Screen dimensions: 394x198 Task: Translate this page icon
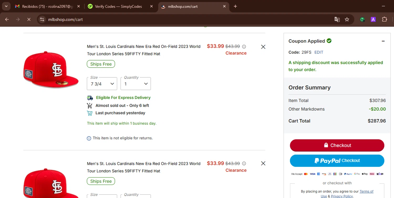(337, 19)
